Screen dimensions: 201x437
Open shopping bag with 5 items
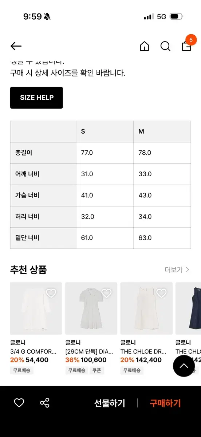tap(187, 44)
